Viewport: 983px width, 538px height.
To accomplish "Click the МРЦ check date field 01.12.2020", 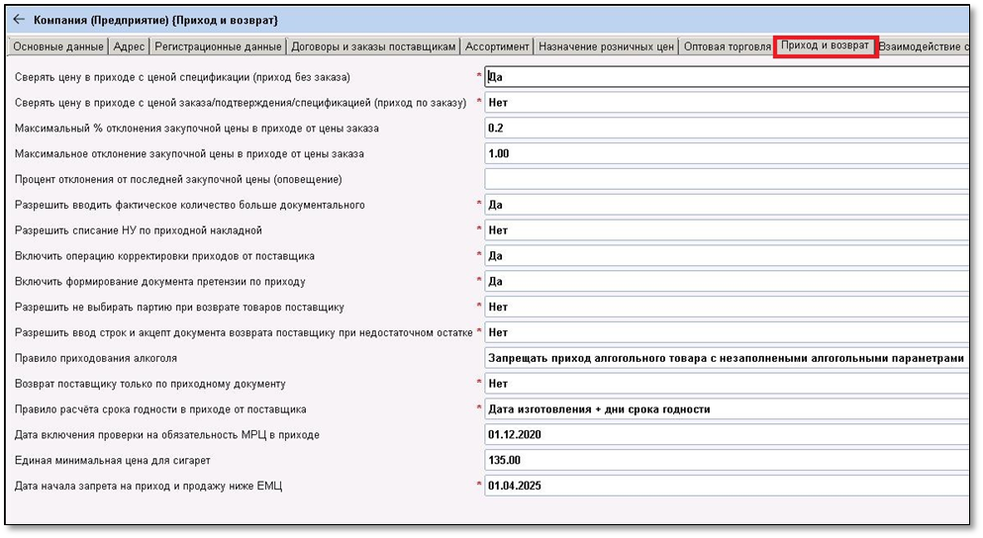I will 726,435.
